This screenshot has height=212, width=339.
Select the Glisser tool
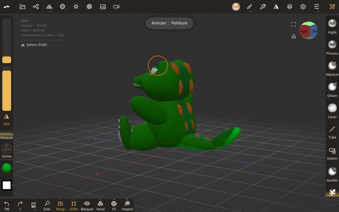[x=332, y=90]
